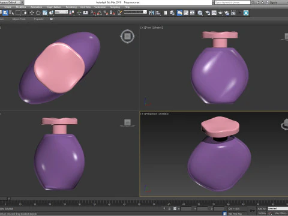This screenshot has height=216, width=288.
Task: Open the Rendering menu
Action: click(x=71, y=7)
